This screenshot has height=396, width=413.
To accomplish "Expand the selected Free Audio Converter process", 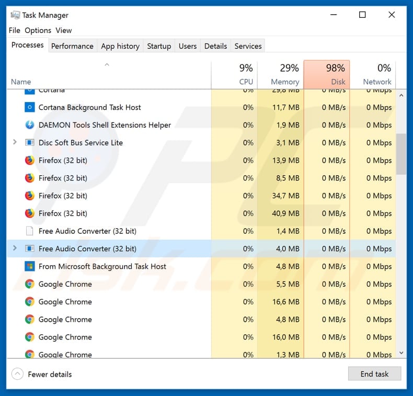I will pos(15,248).
